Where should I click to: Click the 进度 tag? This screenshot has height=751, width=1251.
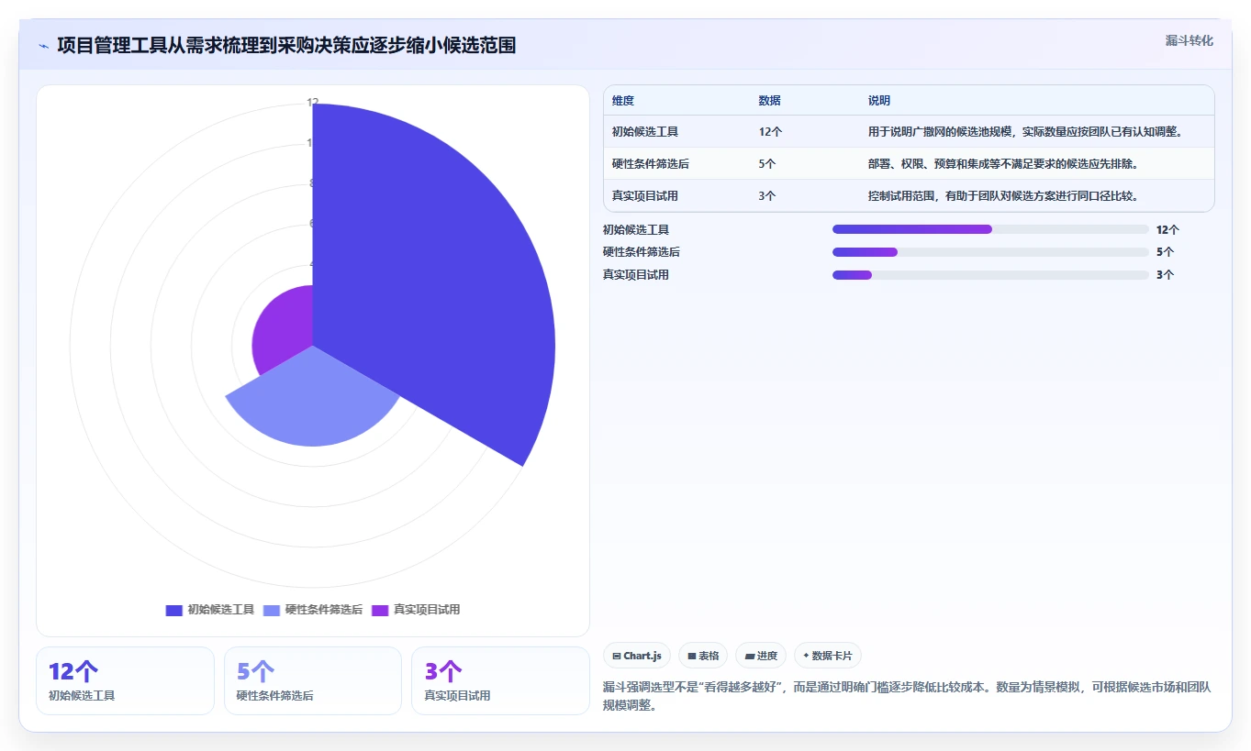(x=761, y=656)
